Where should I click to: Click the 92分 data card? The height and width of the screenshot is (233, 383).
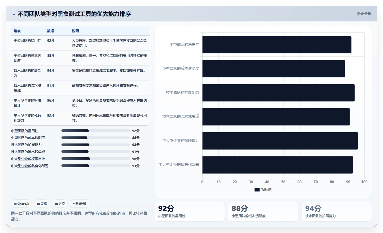click(x=189, y=211)
